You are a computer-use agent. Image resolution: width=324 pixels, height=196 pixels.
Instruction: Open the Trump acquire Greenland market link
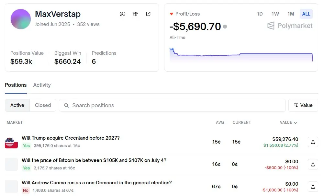71,138
